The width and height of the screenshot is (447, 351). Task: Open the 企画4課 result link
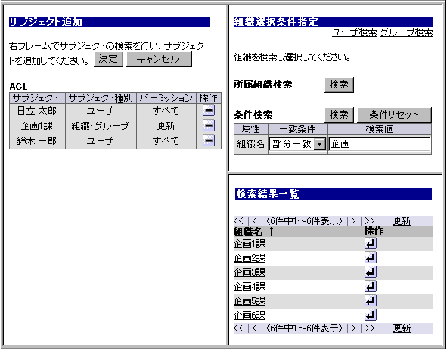point(250,286)
